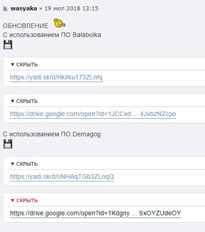Click the post document icon beside wasyaka

[x=5, y=9]
